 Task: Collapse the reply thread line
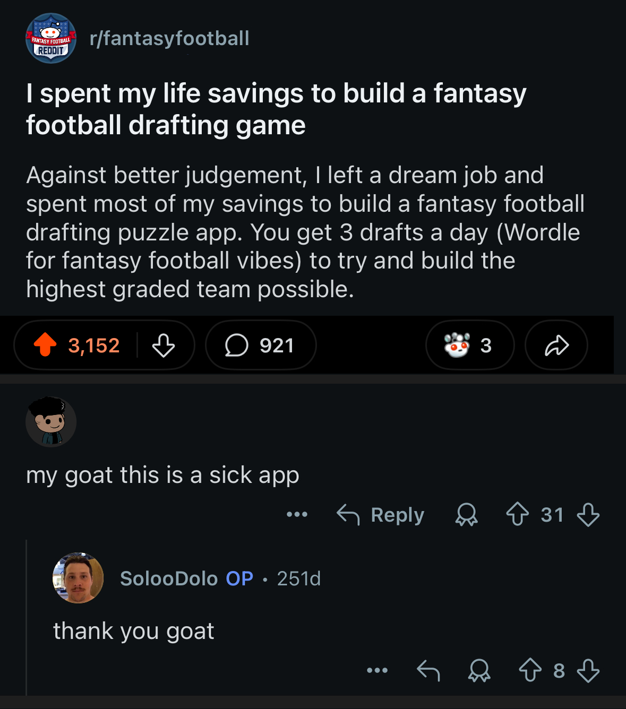coord(27,618)
